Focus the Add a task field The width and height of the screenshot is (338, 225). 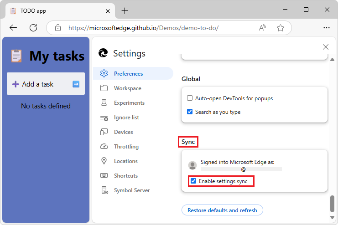click(46, 84)
